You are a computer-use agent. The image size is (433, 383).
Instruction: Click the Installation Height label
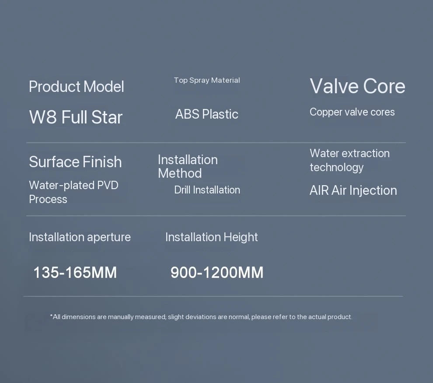pyautogui.click(x=212, y=237)
